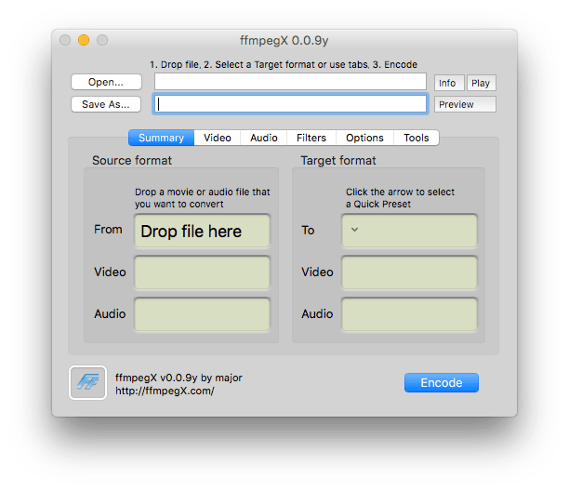
Task: Click the window title ffmpegX 0.0.9y
Action: tap(284, 40)
